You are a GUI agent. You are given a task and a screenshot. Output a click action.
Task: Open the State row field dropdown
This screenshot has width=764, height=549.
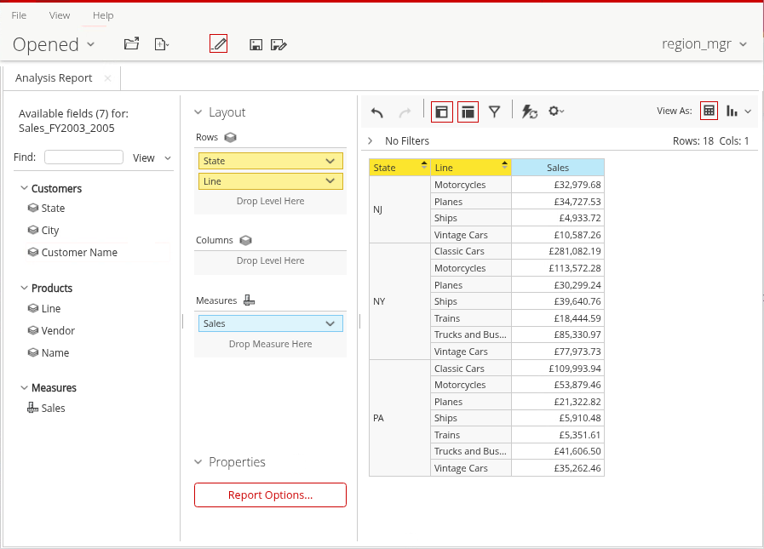tap(330, 161)
